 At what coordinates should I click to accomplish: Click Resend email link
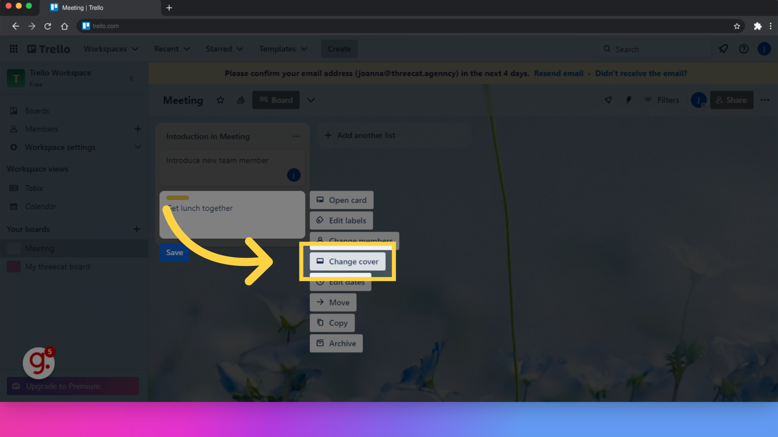click(558, 73)
